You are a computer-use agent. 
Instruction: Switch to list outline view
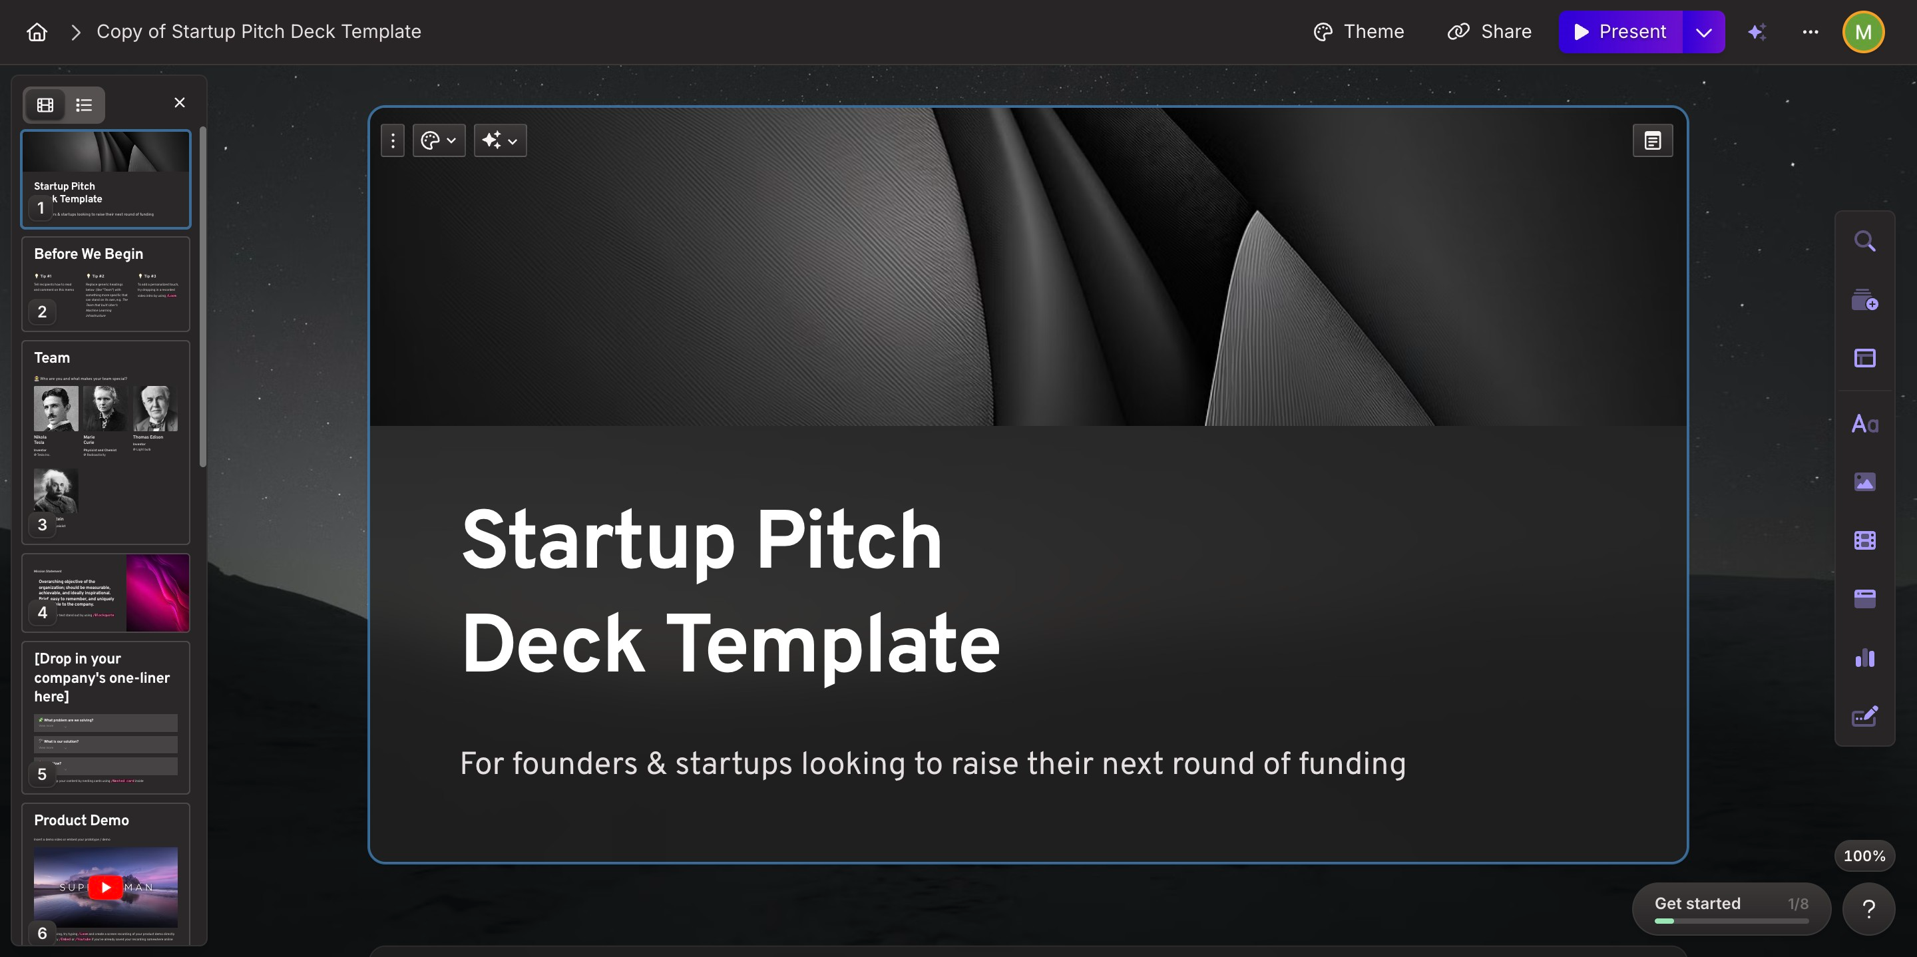click(84, 105)
